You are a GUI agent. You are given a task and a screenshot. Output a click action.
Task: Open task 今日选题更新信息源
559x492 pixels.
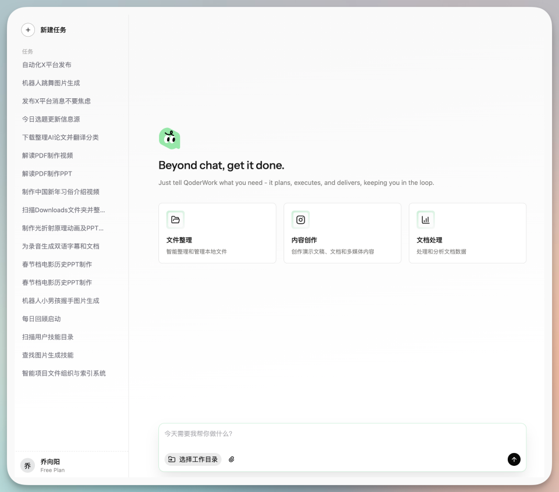point(51,119)
